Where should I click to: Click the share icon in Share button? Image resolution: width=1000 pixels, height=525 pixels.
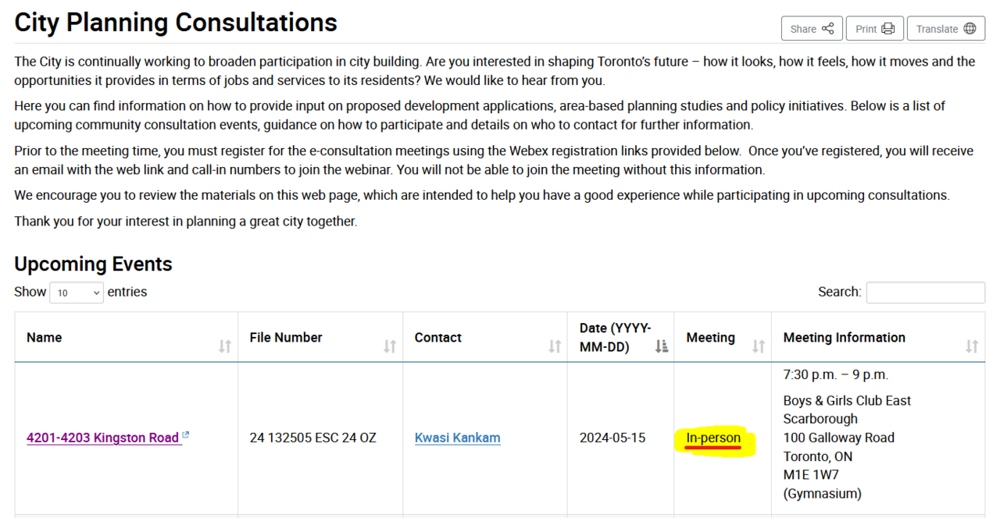(827, 29)
